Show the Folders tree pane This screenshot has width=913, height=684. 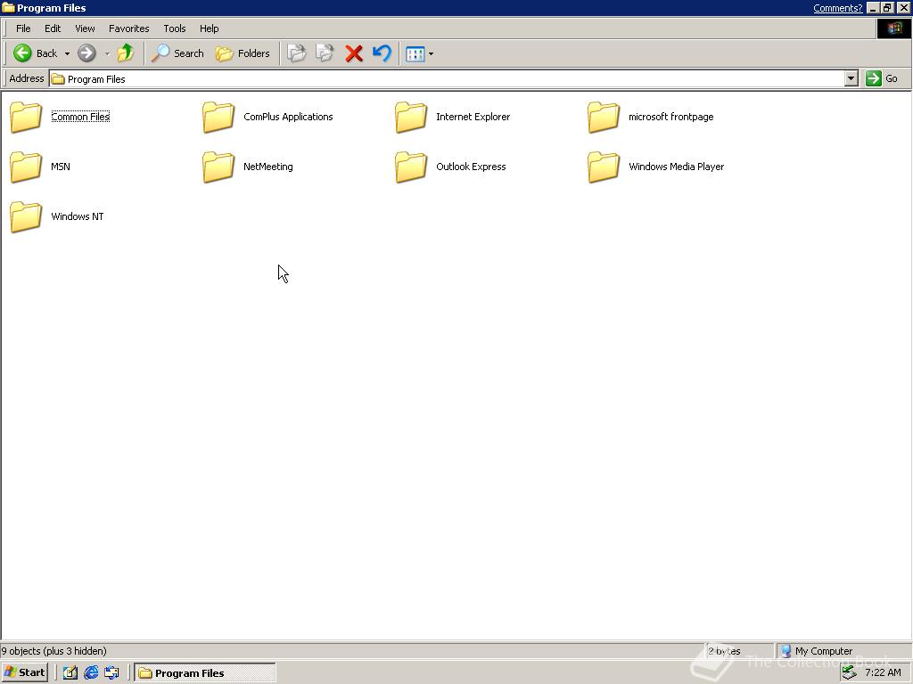(x=243, y=53)
